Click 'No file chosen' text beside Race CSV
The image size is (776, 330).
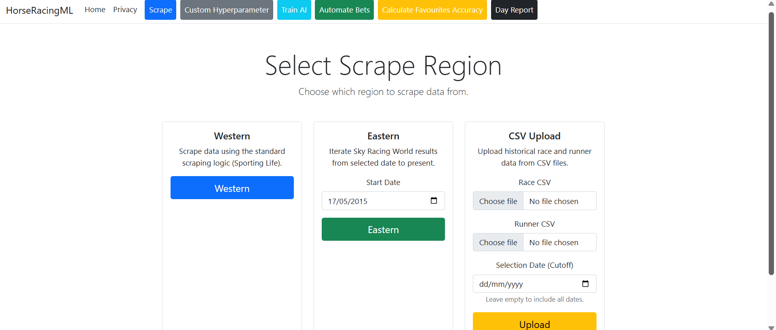coord(554,201)
